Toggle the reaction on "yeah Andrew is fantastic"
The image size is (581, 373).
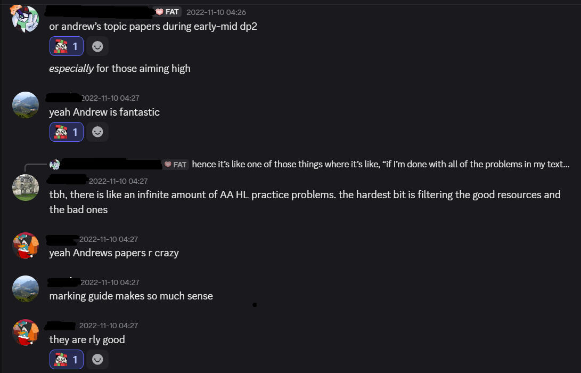point(67,132)
